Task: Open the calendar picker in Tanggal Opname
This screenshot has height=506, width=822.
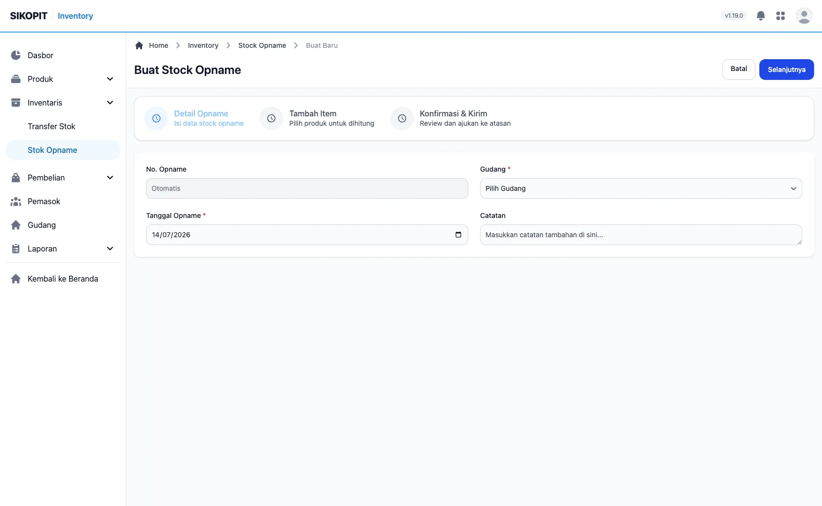Action: click(x=458, y=235)
